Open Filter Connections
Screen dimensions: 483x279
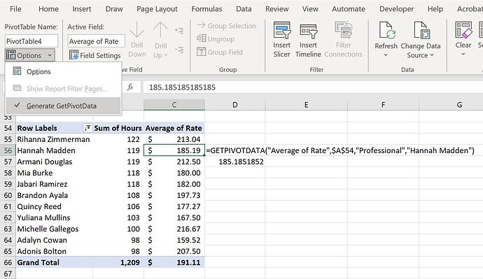[343, 39]
